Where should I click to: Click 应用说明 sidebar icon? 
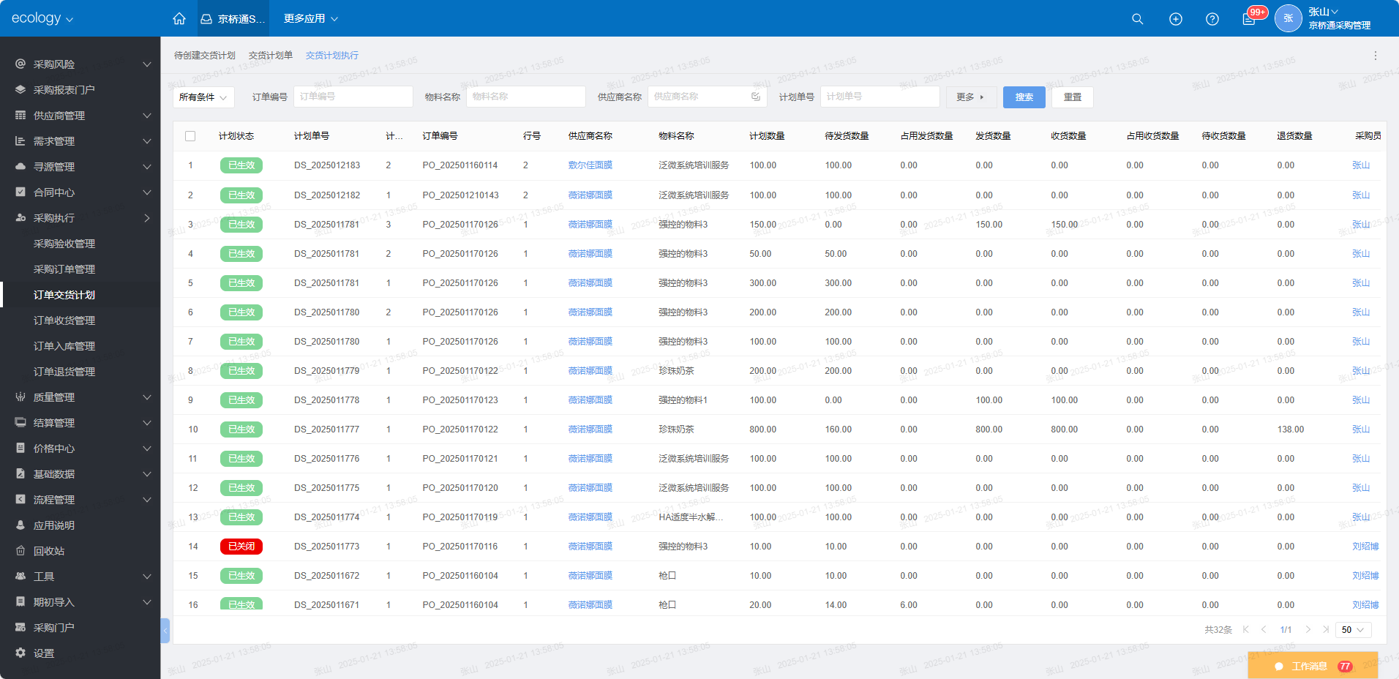coord(20,525)
